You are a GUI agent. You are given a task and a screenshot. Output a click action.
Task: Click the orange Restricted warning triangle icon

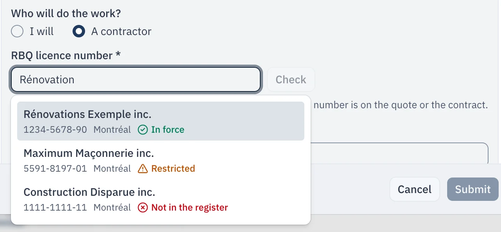pos(143,169)
